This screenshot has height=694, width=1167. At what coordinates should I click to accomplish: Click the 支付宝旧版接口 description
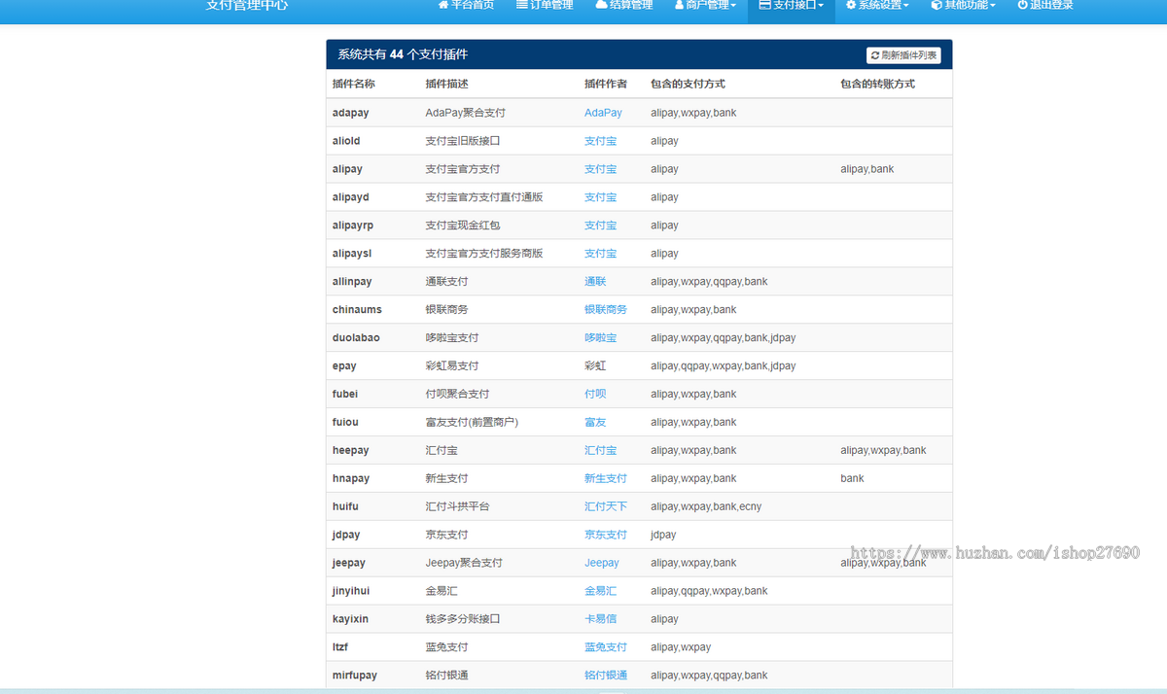click(x=463, y=141)
